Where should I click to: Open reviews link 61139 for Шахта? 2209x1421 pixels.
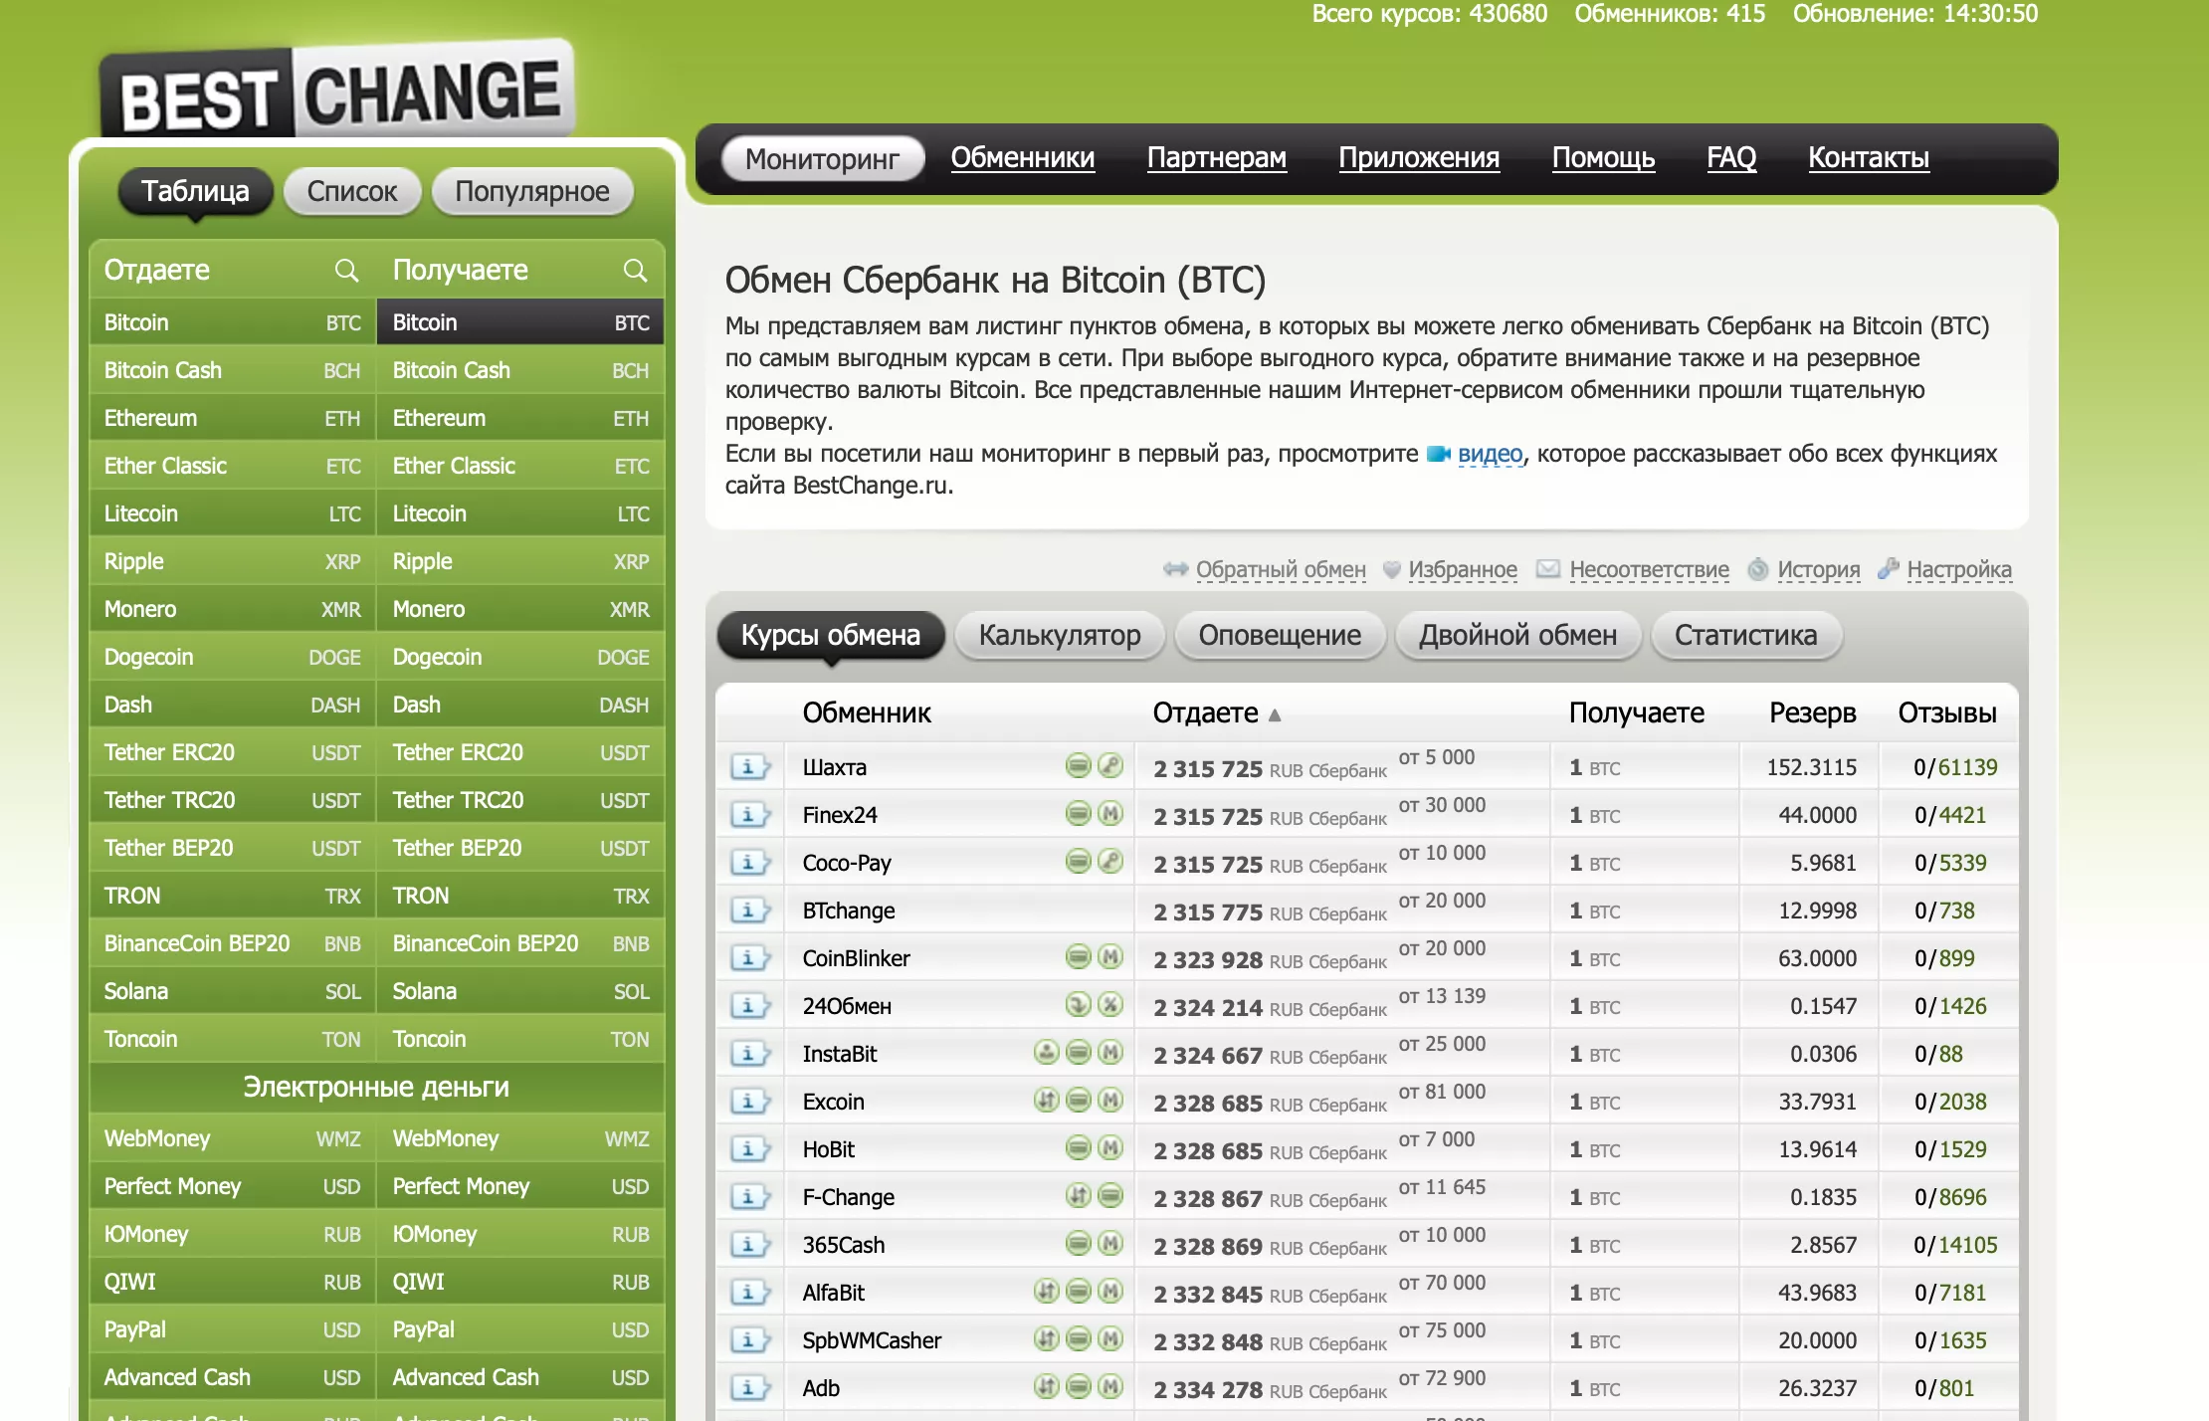pos(1967,767)
